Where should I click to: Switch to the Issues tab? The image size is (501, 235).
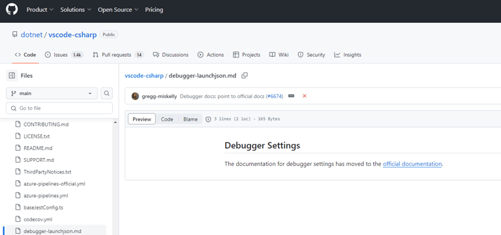point(64,55)
